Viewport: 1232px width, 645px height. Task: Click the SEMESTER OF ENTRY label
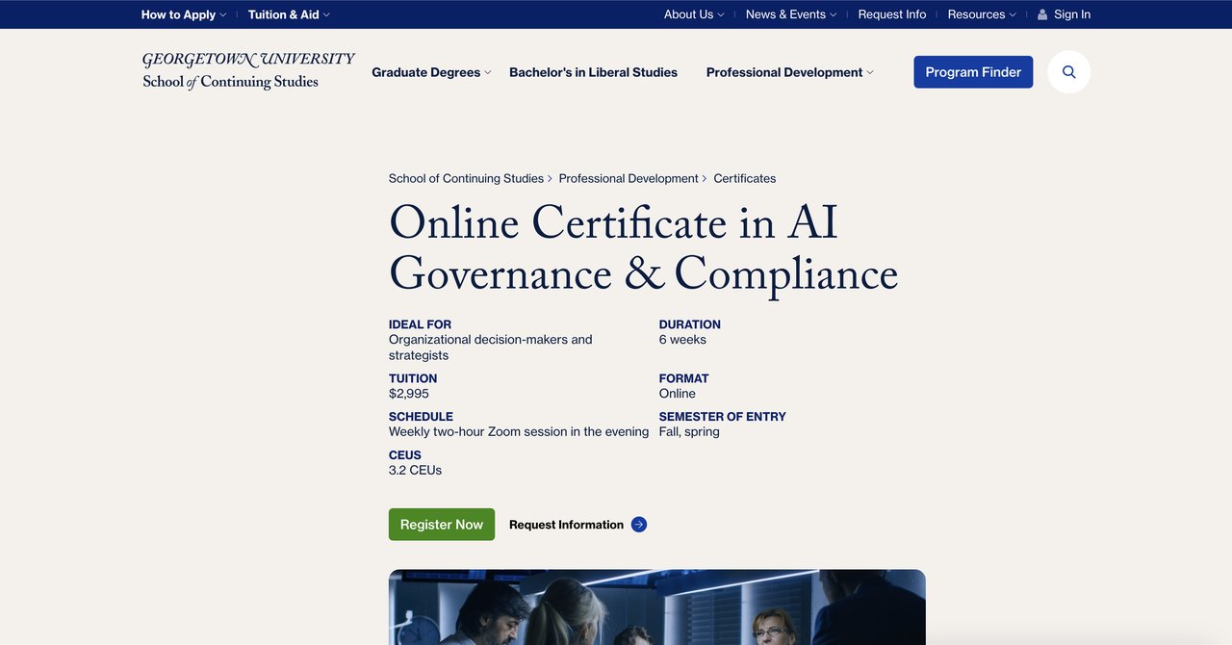(x=723, y=417)
